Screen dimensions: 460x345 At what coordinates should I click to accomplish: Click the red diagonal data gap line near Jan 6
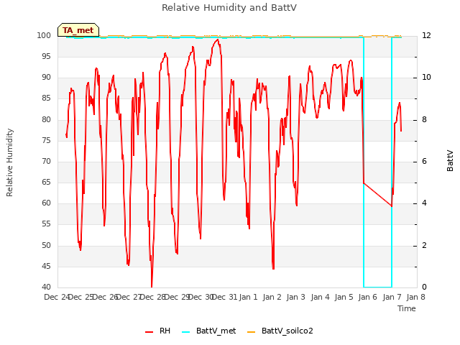377,195
